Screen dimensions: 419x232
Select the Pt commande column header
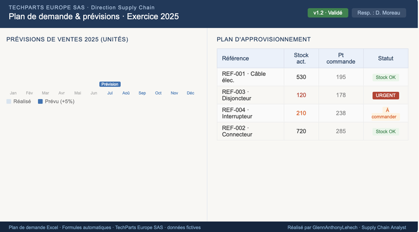point(341,58)
